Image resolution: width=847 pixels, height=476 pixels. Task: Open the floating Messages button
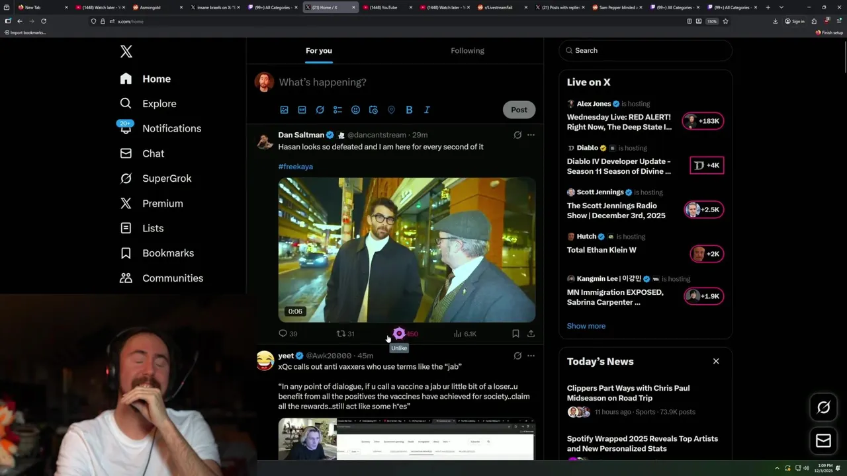click(x=824, y=440)
